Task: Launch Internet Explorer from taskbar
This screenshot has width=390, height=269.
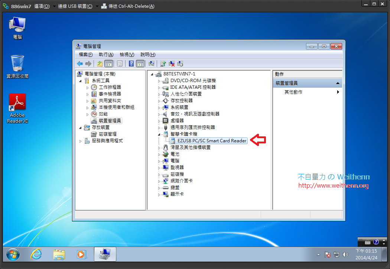Action: [36, 254]
